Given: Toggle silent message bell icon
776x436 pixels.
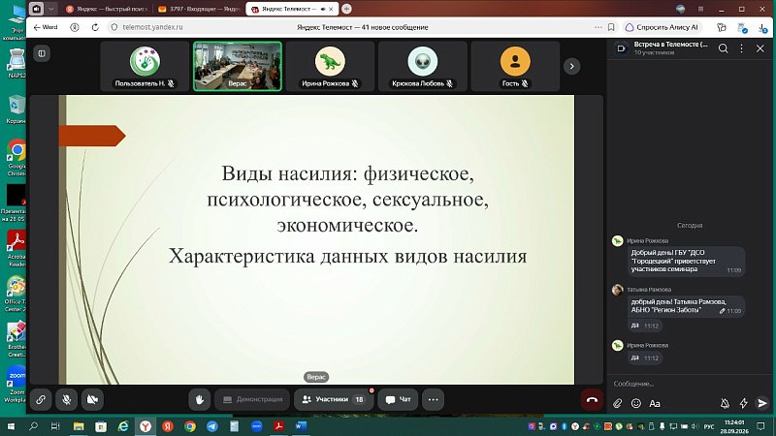Looking at the screenshot, I should click(x=725, y=403).
